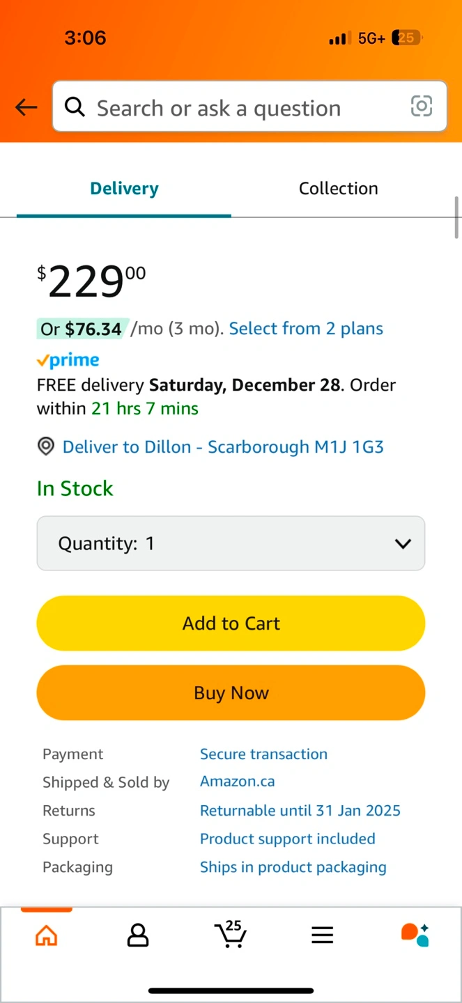
Task: Open the Rufus AI assistant icon
Action: pos(415,935)
